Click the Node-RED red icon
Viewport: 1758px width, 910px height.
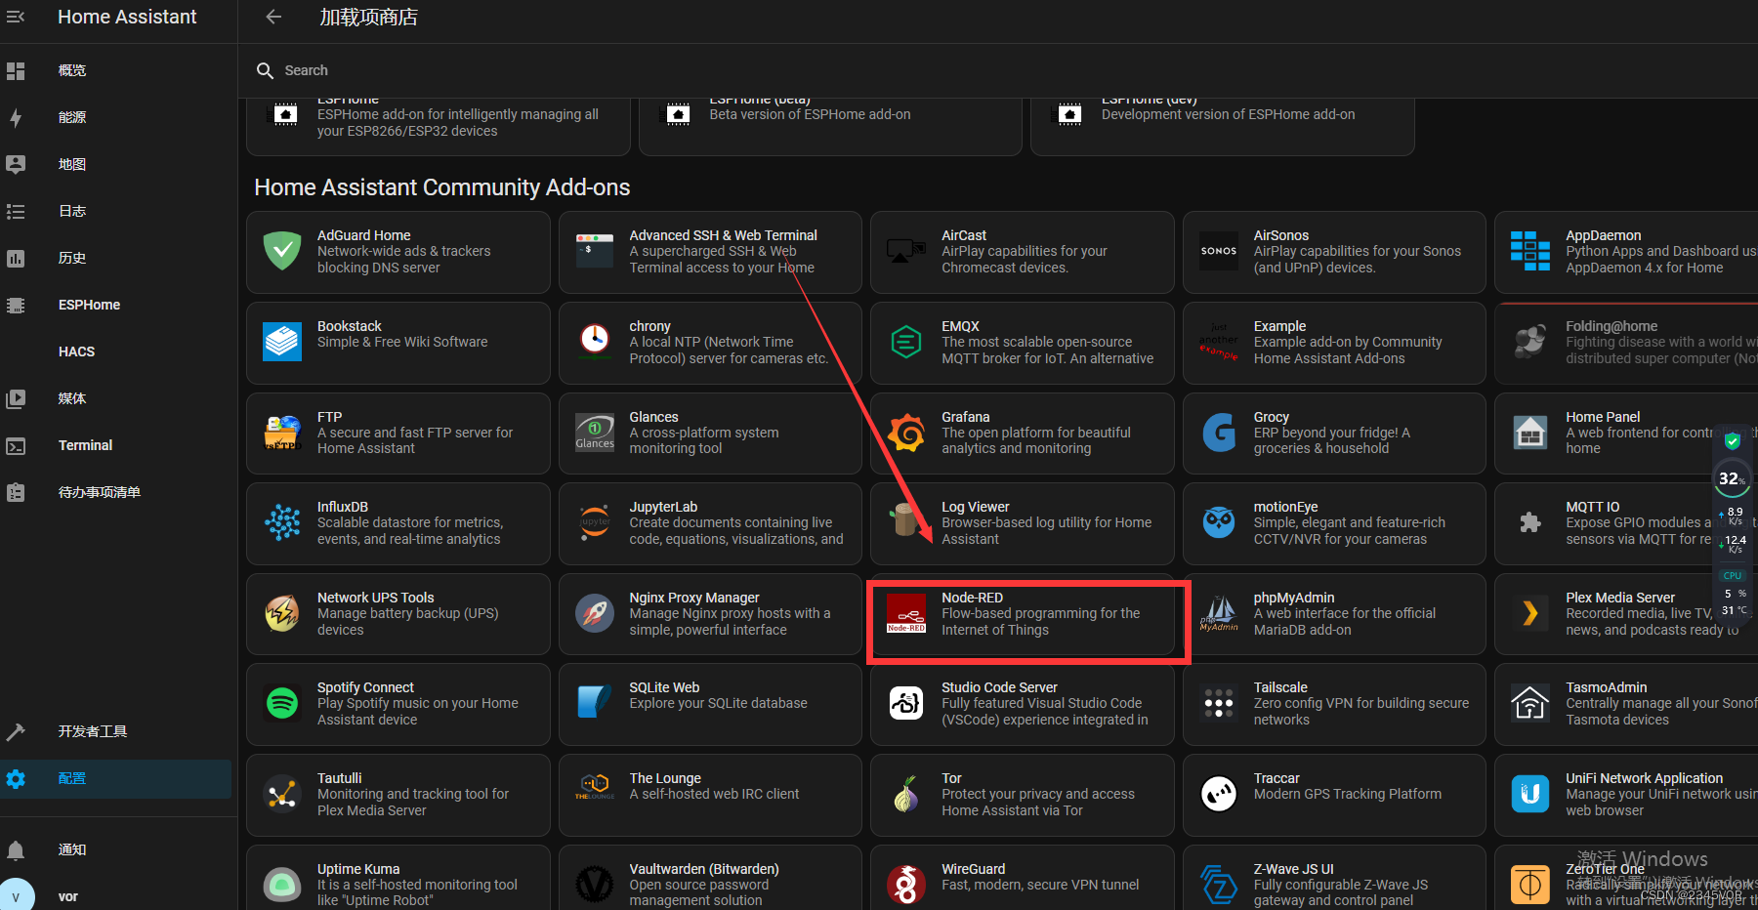906,613
